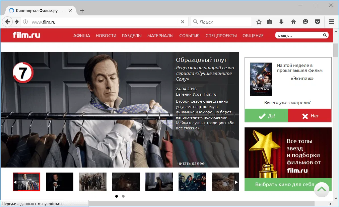This screenshot has width=339, height=207.
Task: Go to the browser home page icon
Action: coord(293,22)
